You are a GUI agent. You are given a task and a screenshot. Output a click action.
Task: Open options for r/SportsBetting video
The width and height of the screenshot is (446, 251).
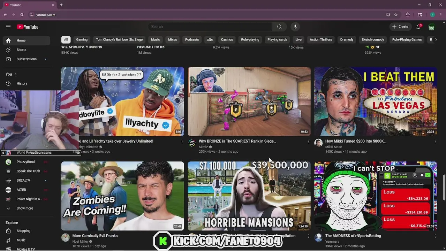pyautogui.click(x=435, y=236)
